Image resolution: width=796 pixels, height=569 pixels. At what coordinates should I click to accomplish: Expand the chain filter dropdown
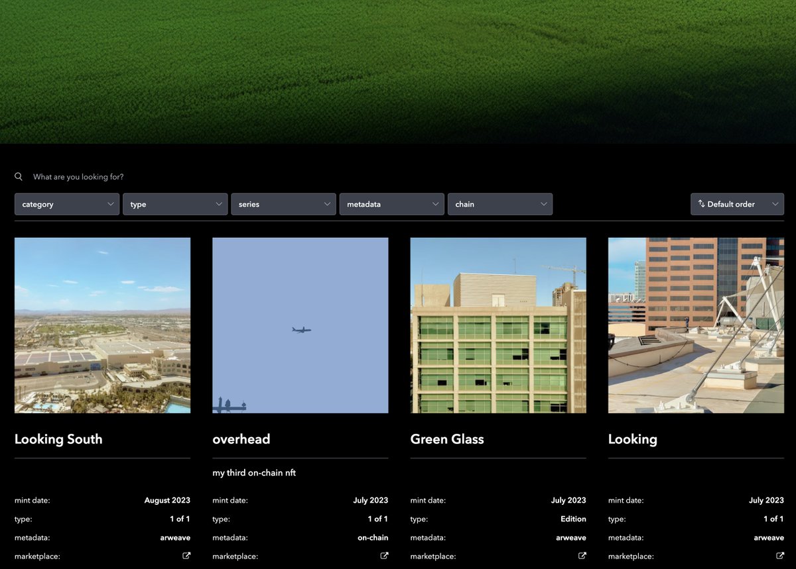[500, 204]
